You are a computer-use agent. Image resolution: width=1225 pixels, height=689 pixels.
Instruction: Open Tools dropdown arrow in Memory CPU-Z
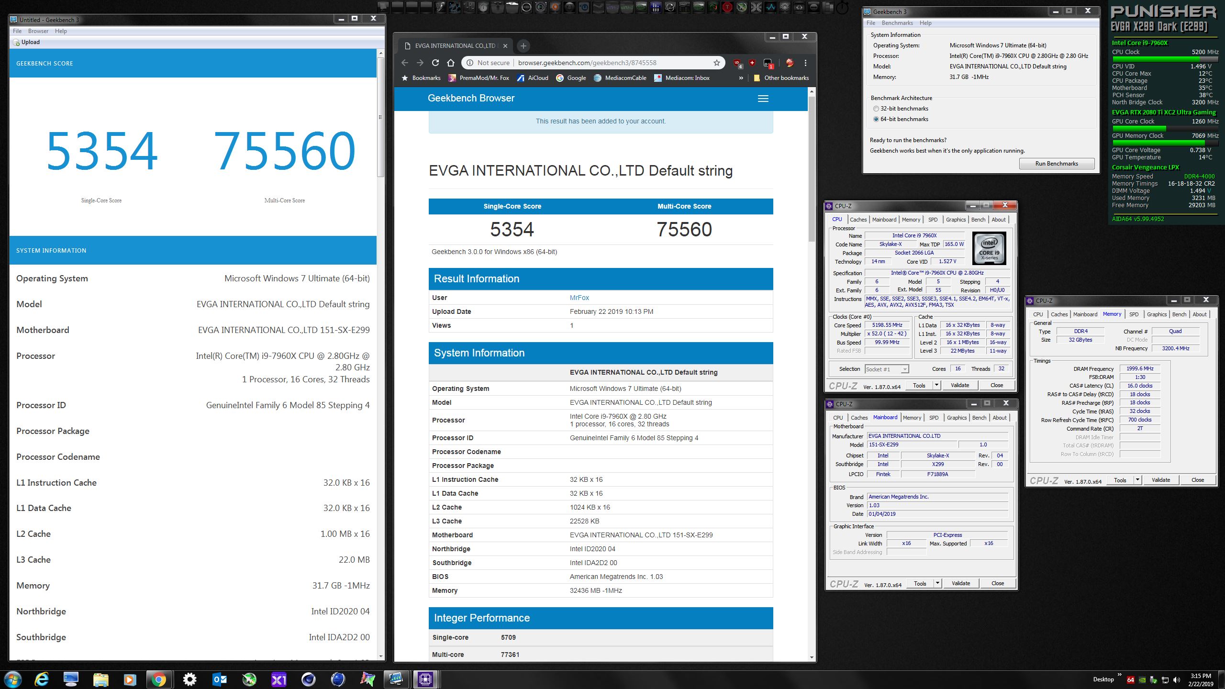tap(1137, 480)
